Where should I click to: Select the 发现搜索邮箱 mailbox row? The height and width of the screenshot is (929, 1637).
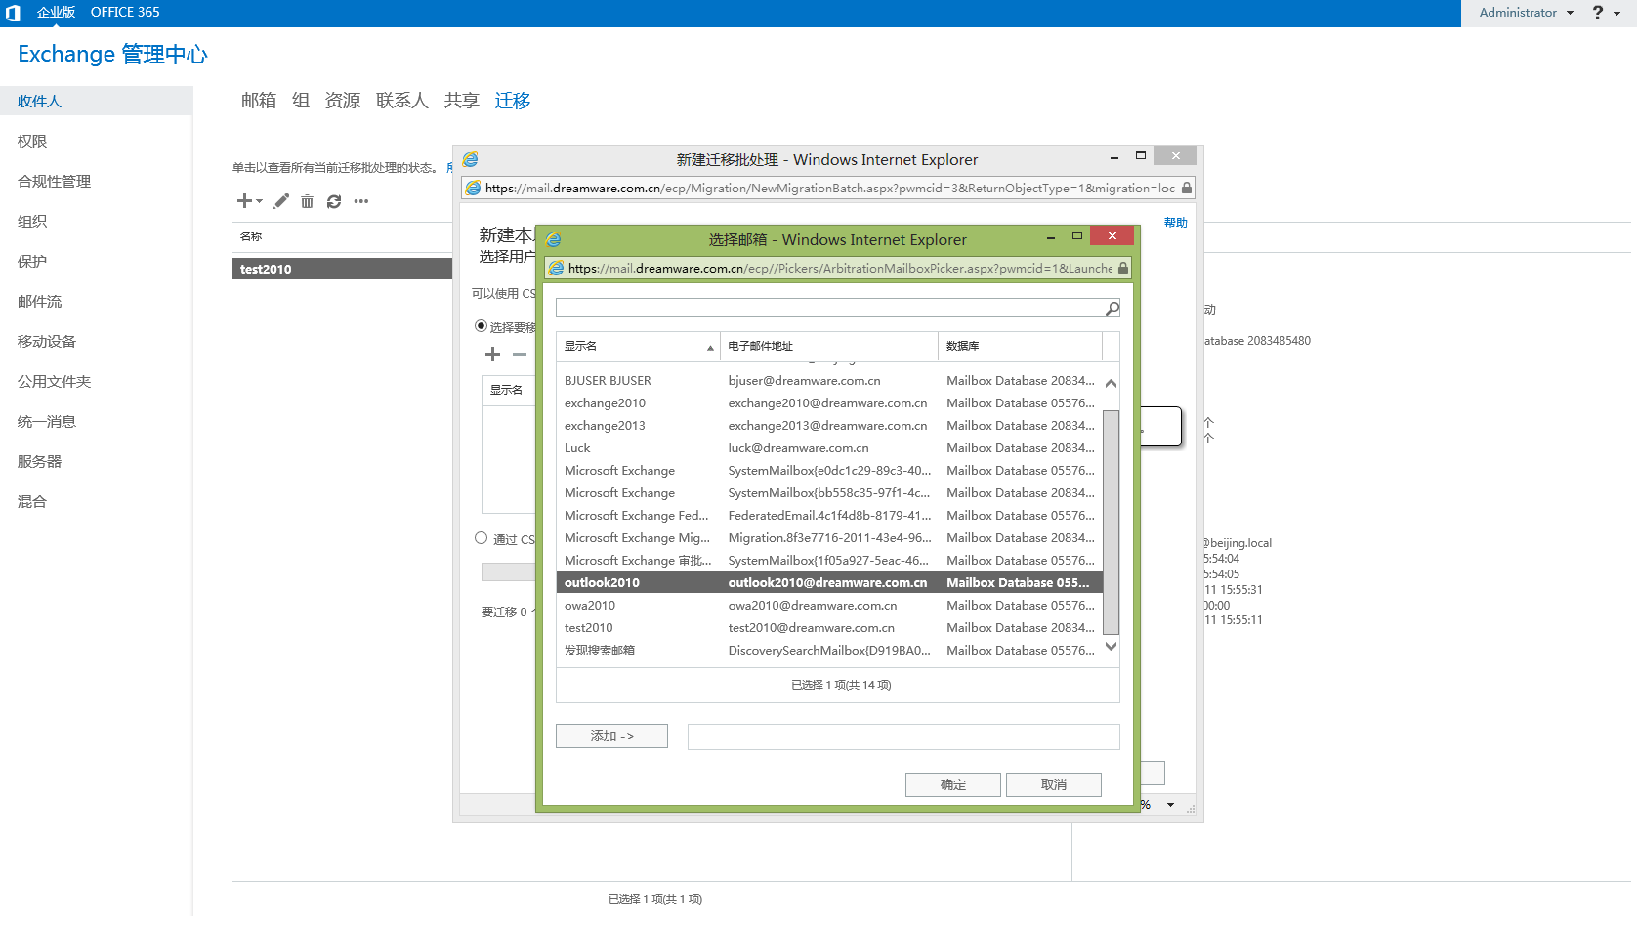(x=829, y=651)
